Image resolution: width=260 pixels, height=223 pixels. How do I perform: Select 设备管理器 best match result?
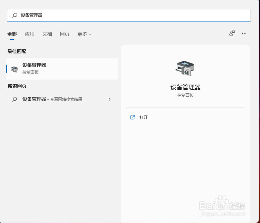62,69
